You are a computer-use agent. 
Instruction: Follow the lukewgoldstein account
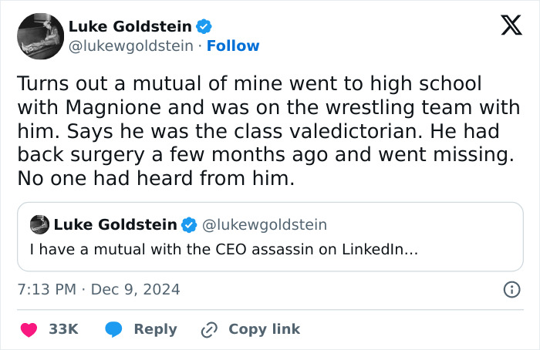click(x=233, y=46)
